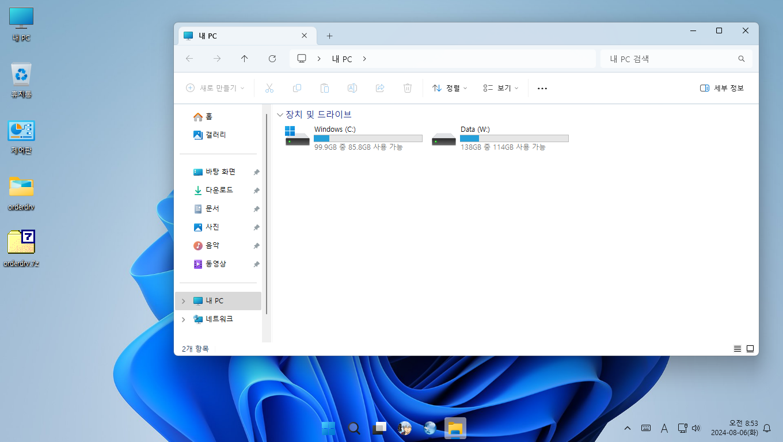Click the File Explorer taskbar icon
The image size is (783, 442).
click(x=455, y=428)
